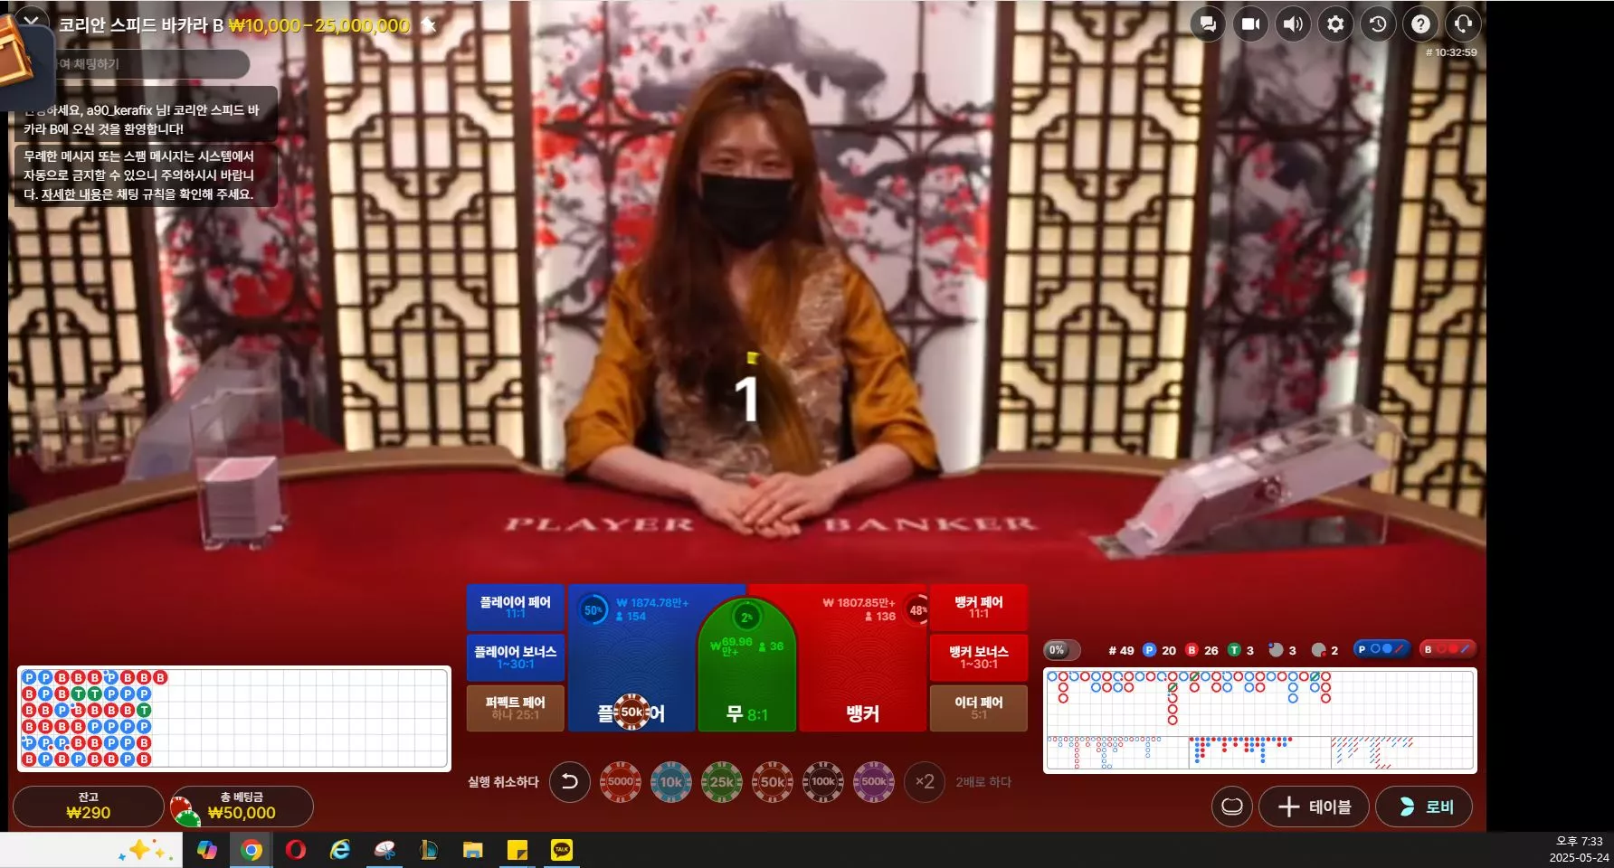Bet on 퍼펙트 페어 25:1

[515, 708]
